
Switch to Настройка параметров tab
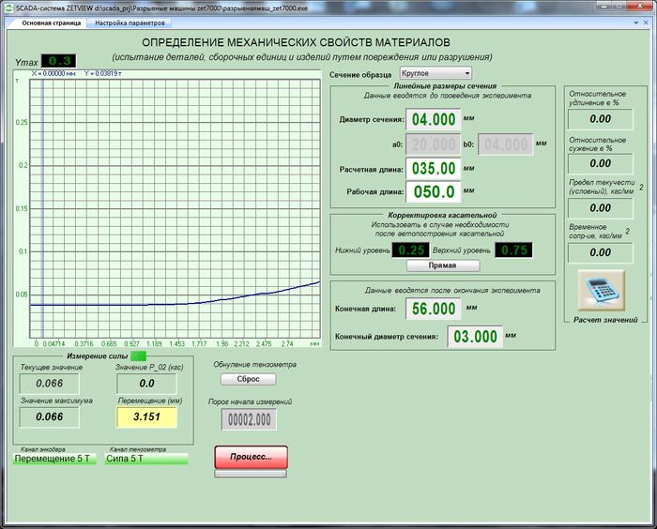130,23
